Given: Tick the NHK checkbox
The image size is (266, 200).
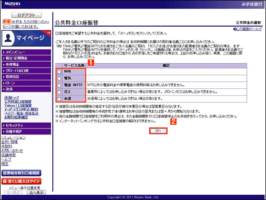Looking at the screenshot, I should [59, 72].
